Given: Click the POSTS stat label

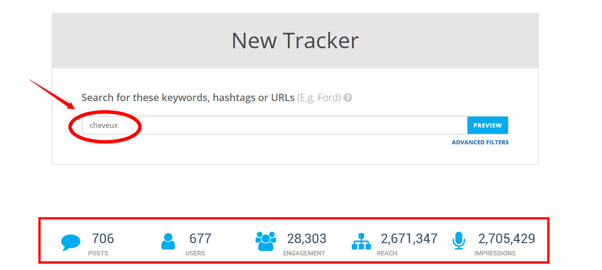Looking at the screenshot, I should (98, 253).
